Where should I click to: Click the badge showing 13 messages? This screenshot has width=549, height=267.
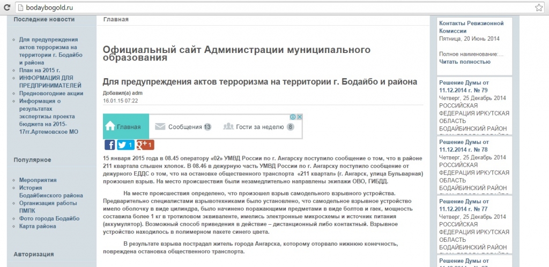pos(207,127)
